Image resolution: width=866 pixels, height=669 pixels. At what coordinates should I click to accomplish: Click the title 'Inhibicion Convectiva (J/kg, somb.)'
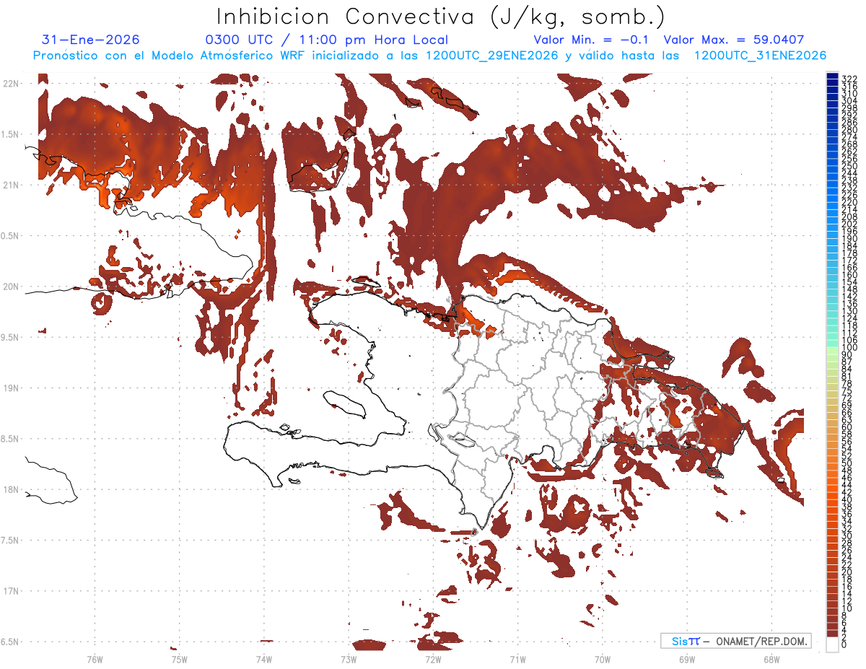[x=442, y=17]
